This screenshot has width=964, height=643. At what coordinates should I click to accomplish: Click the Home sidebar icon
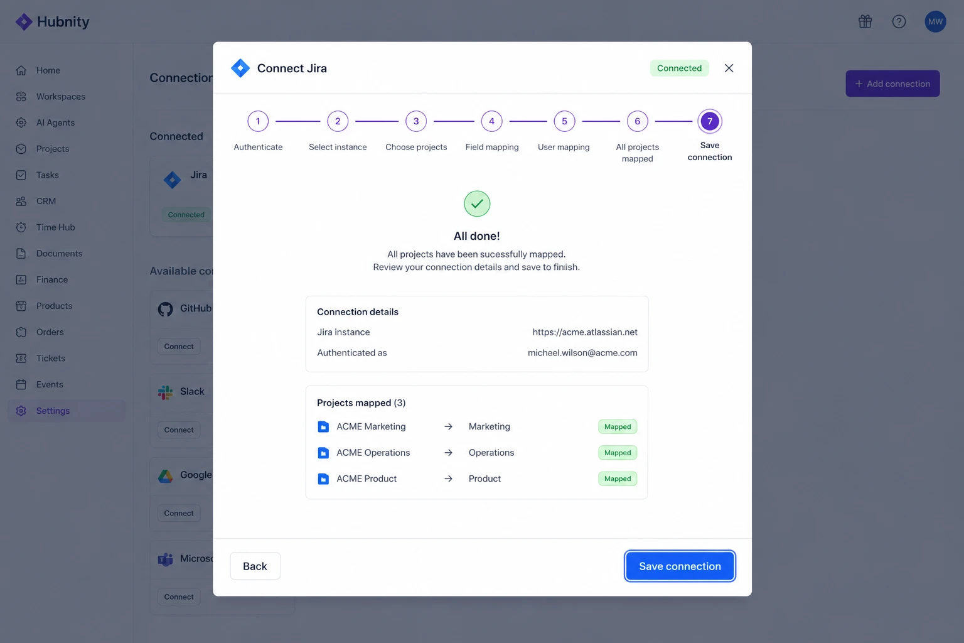(x=21, y=70)
